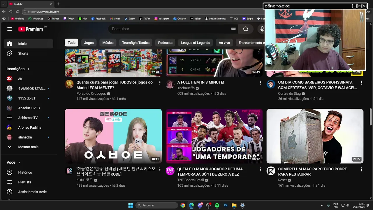Open more options for the BARBEIROS PROFISSIONAIS video
Viewport: 373px width, 210px height.
pyautogui.click(x=361, y=83)
